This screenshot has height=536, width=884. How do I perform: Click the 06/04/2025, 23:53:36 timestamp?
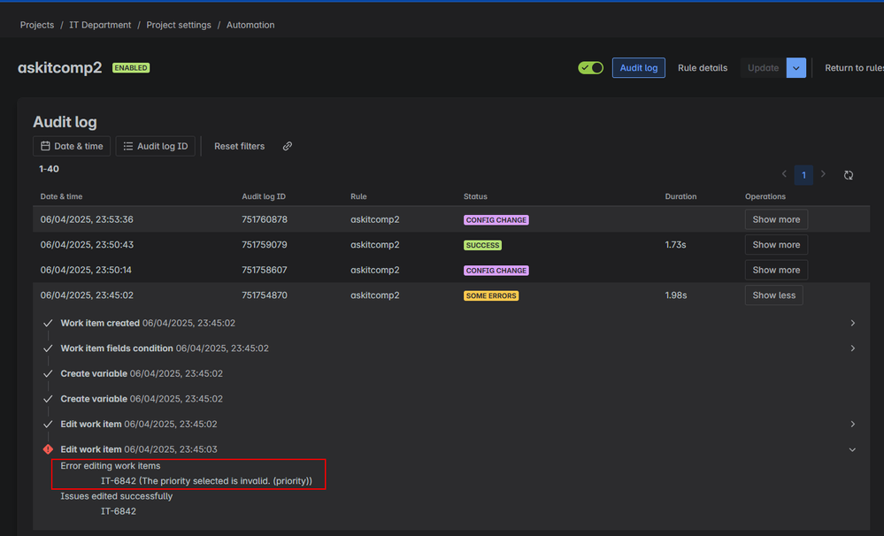coord(87,219)
